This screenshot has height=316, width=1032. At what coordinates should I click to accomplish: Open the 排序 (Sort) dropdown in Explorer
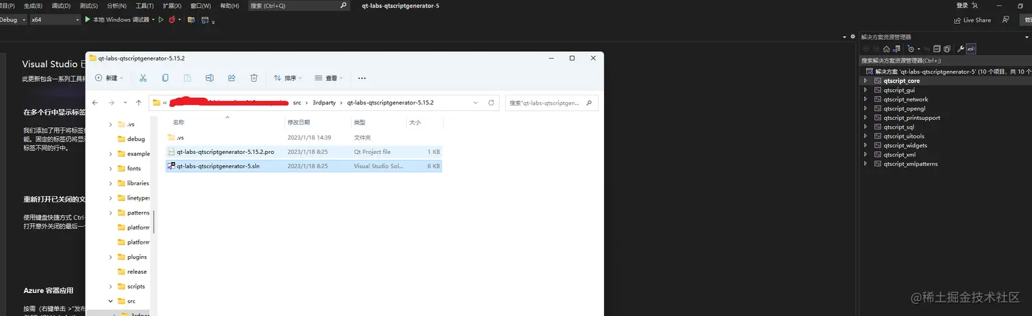[x=289, y=78]
